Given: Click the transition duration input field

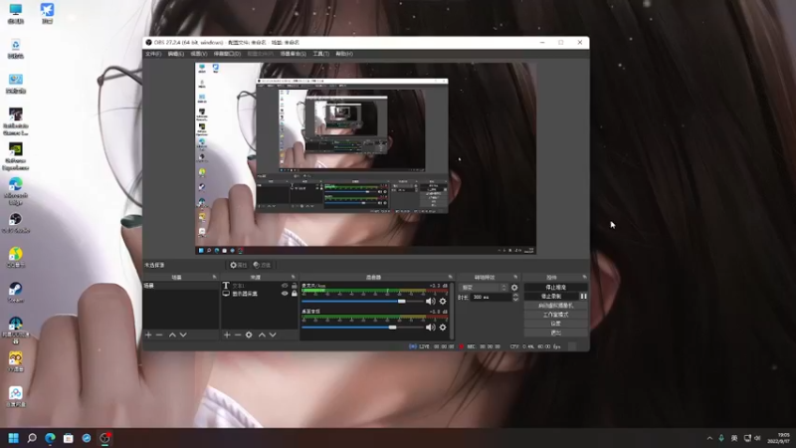Looking at the screenshot, I should (490, 297).
